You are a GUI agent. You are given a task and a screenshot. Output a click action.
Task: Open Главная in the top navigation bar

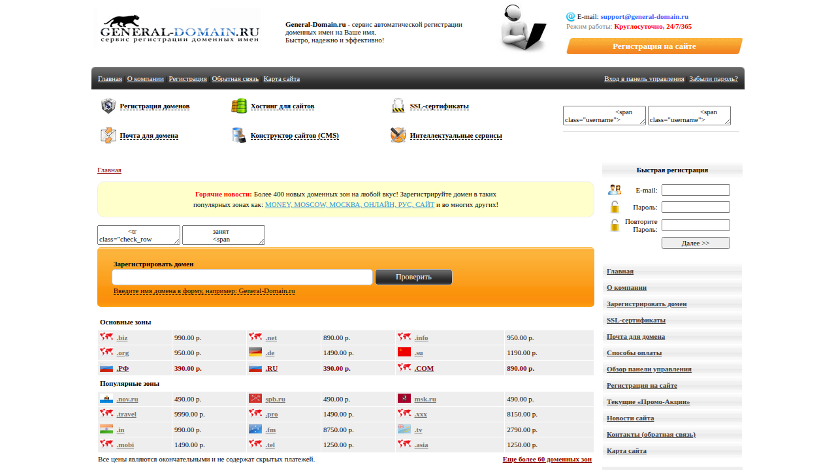point(110,78)
